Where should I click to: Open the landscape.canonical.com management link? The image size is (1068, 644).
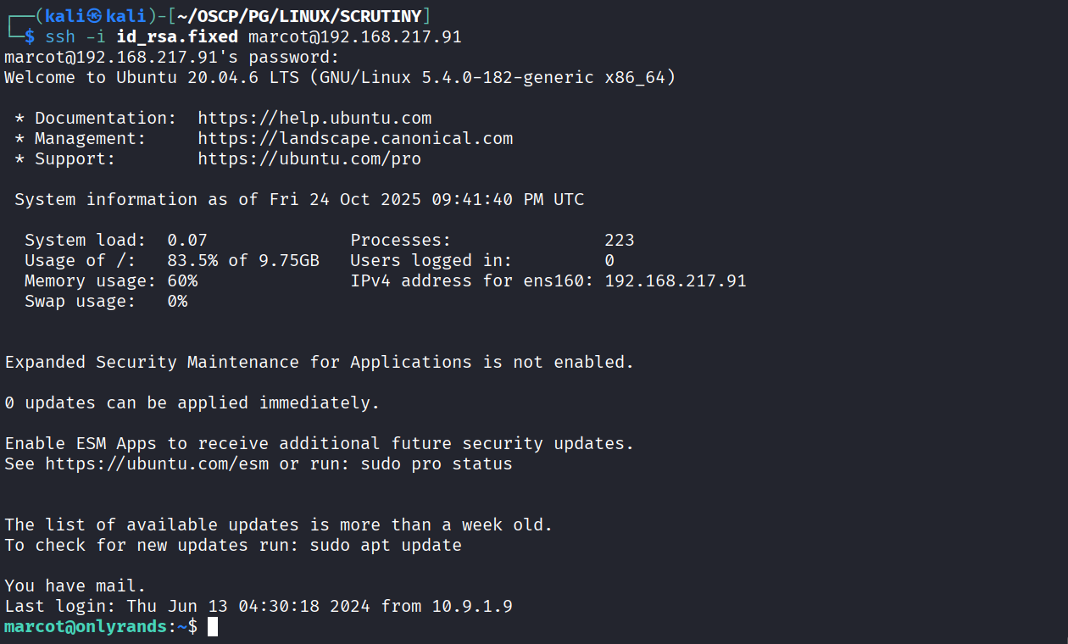point(355,138)
